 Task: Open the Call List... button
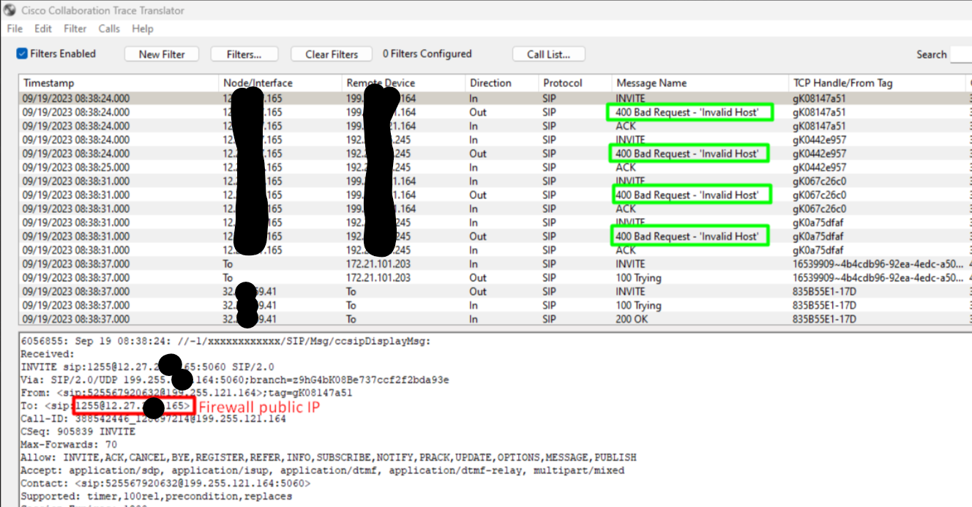pyautogui.click(x=549, y=54)
